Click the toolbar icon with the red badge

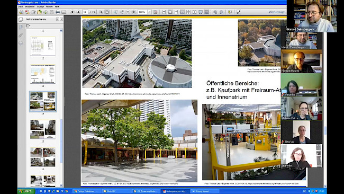coord(28,12)
